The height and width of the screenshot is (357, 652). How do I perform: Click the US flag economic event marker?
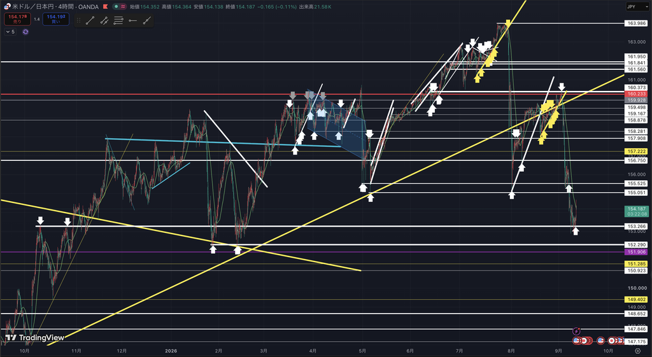click(x=600, y=340)
